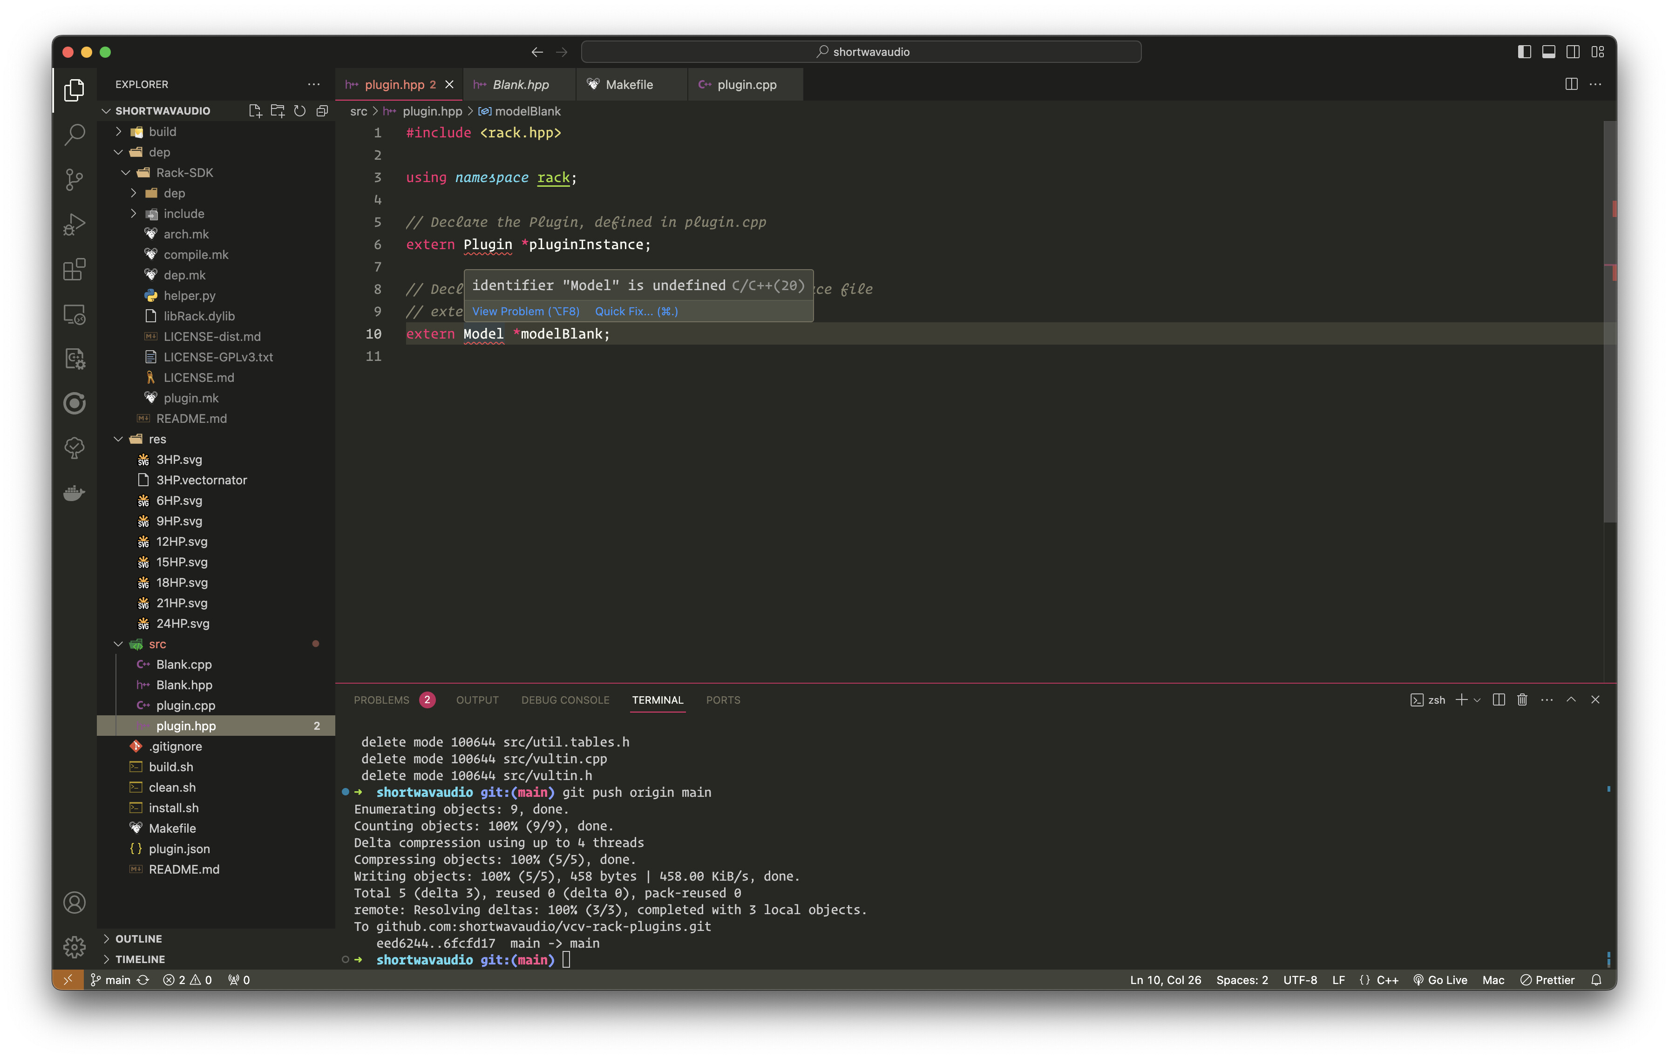Refresh the Explorer file tree
This screenshot has height=1059, width=1669.
299,111
